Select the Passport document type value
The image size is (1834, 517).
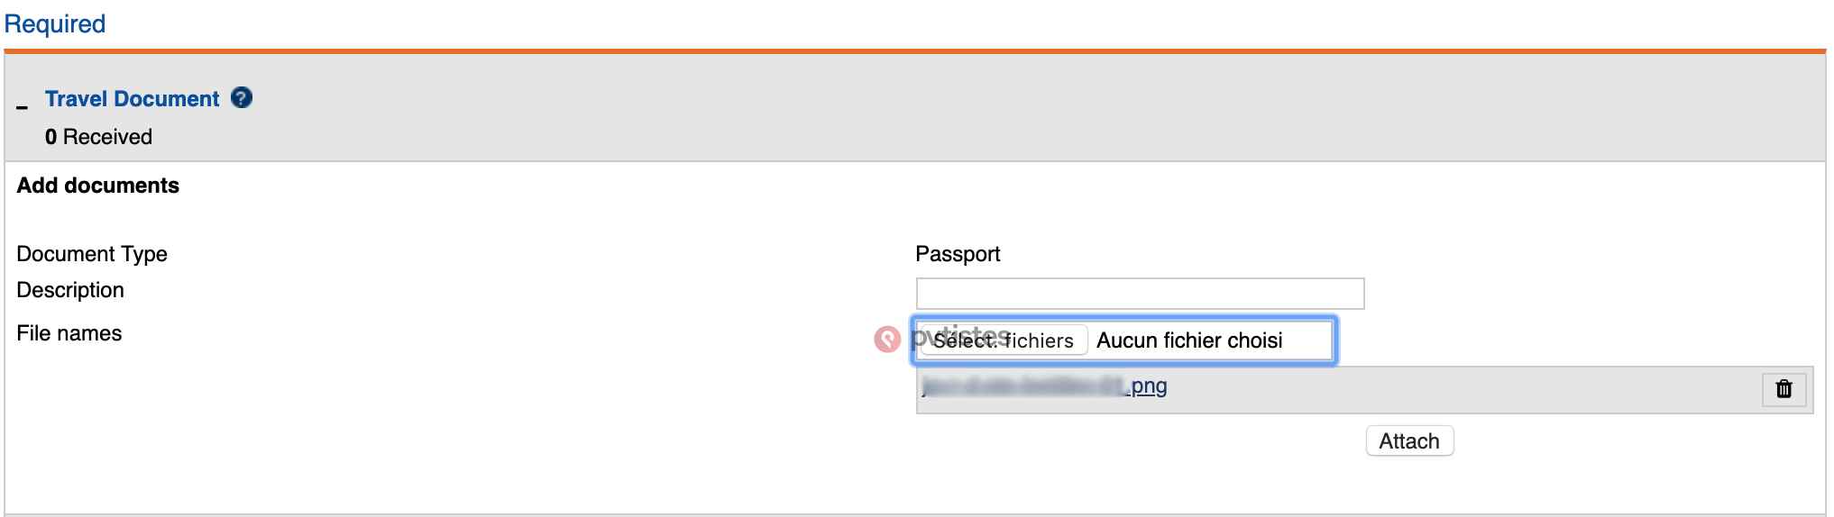coord(958,254)
